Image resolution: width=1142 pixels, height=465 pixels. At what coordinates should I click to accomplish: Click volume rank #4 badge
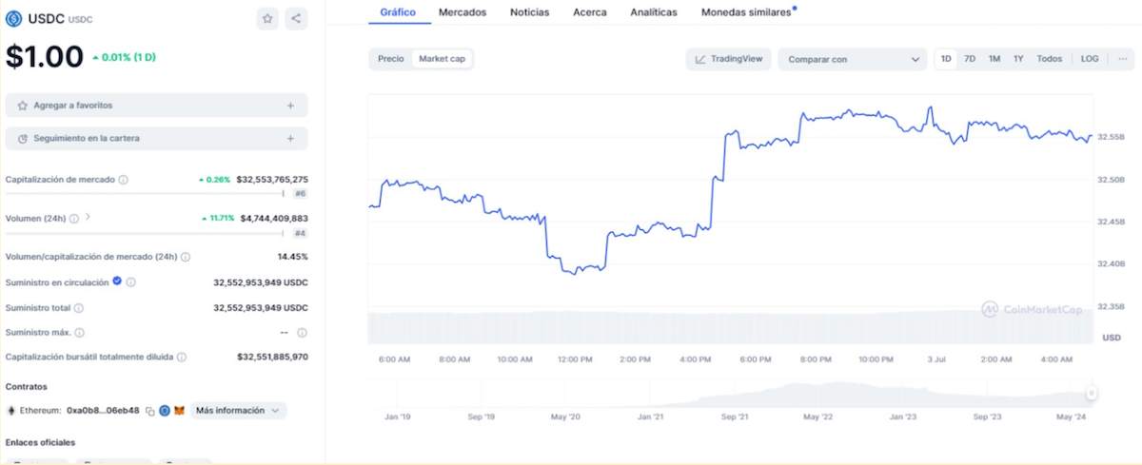pyautogui.click(x=300, y=233)
